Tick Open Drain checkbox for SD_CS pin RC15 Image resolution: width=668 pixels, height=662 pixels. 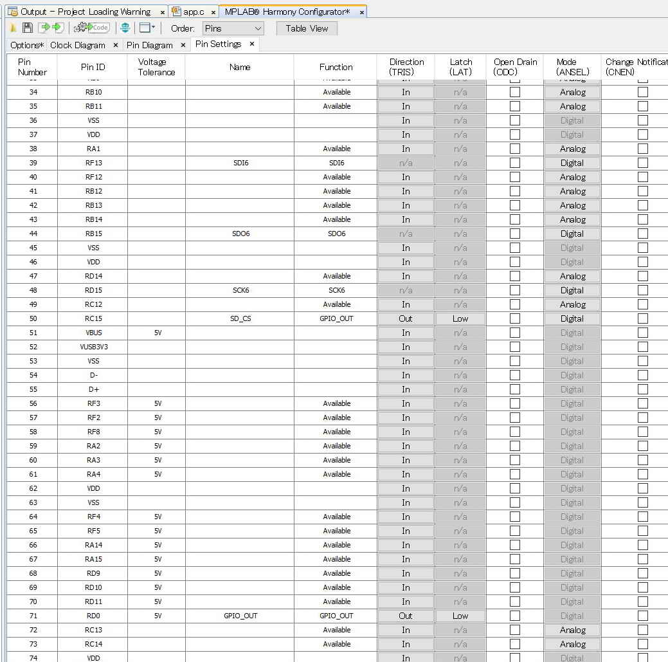515,318
